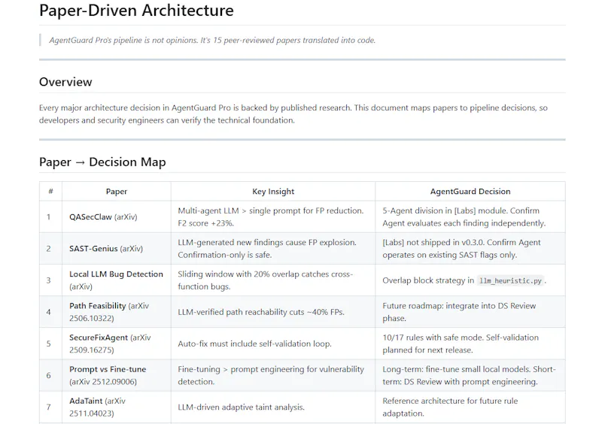
Task: Click row number '4' in the table
Action: [x=49, y=312]
